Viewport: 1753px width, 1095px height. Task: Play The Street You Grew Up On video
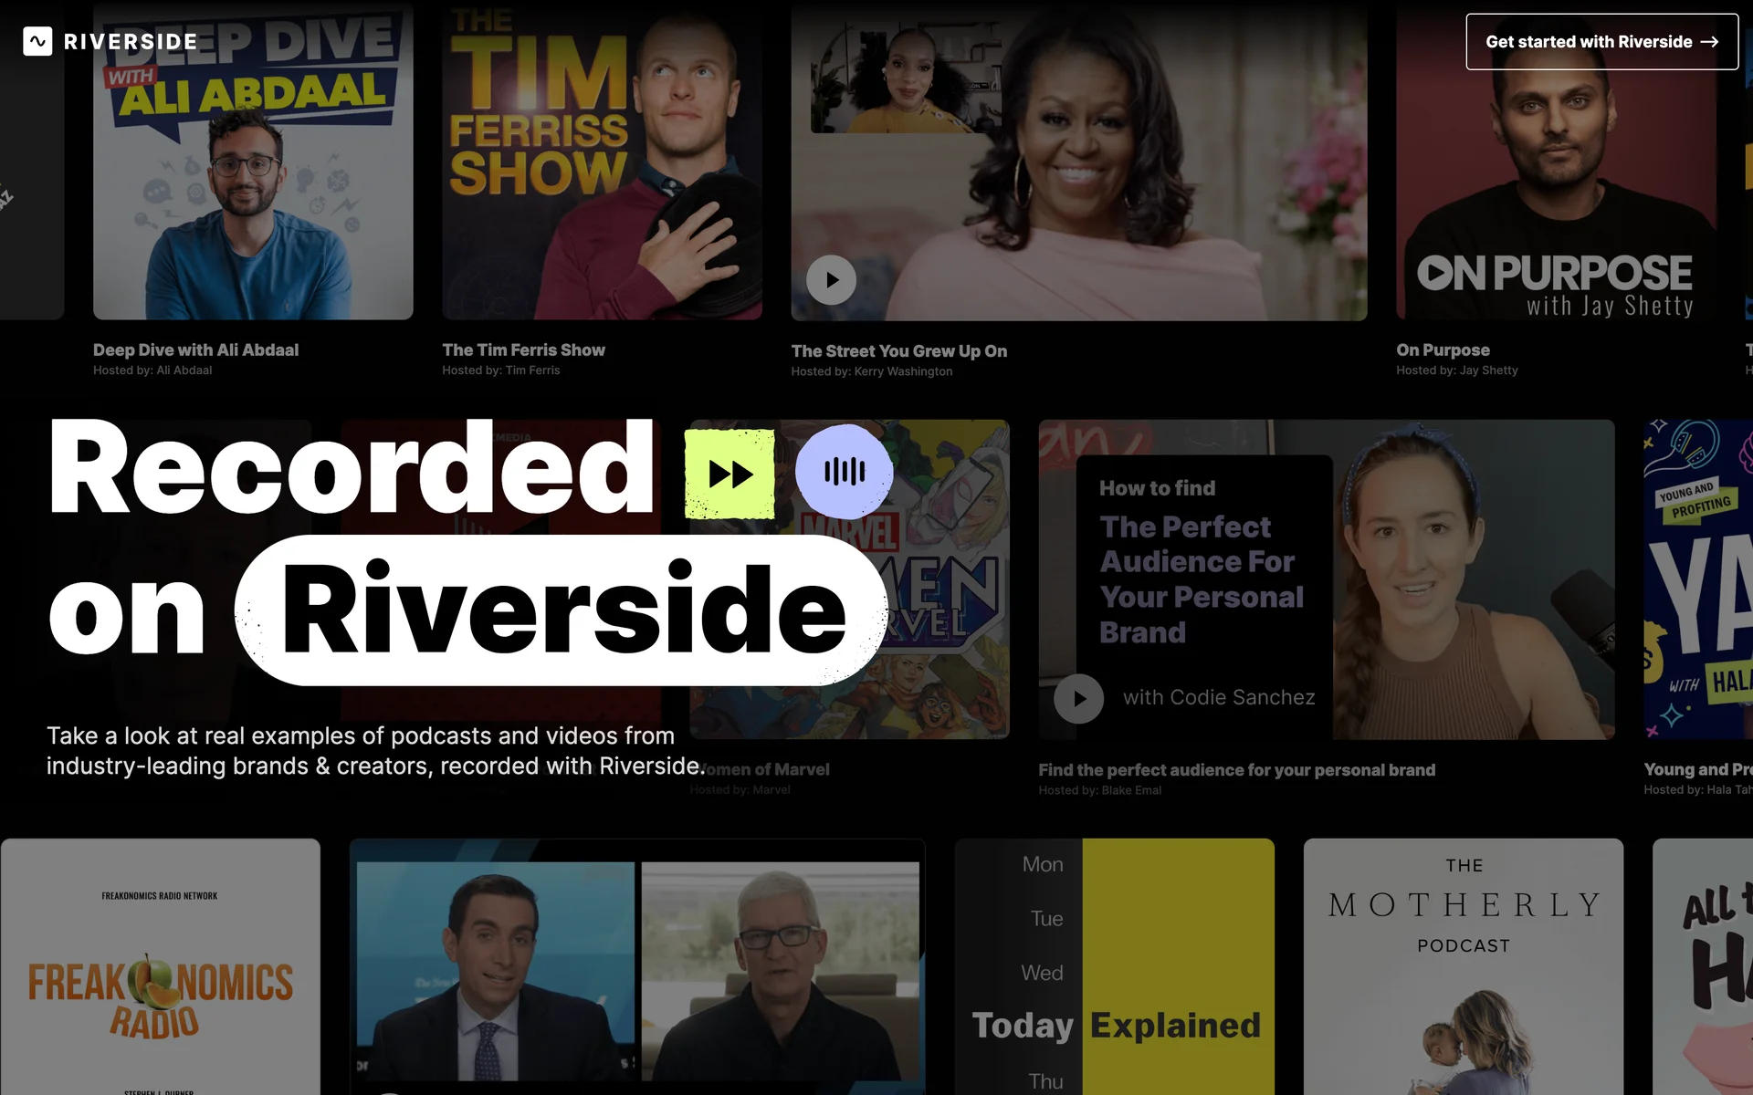click(831, 280)
